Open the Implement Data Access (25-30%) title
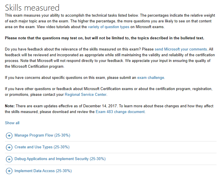The height and width of the screenshot is (179, 224). click(43, 171)
